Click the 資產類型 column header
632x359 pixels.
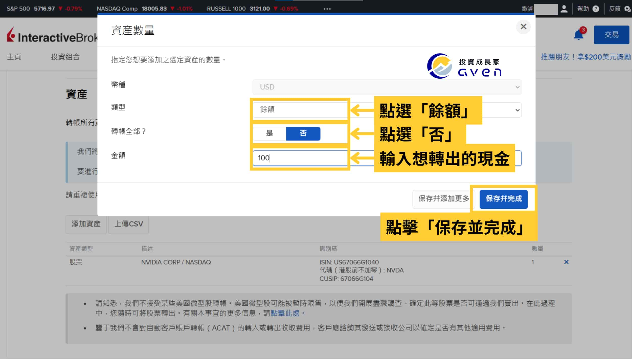click(x=81, y=249)
